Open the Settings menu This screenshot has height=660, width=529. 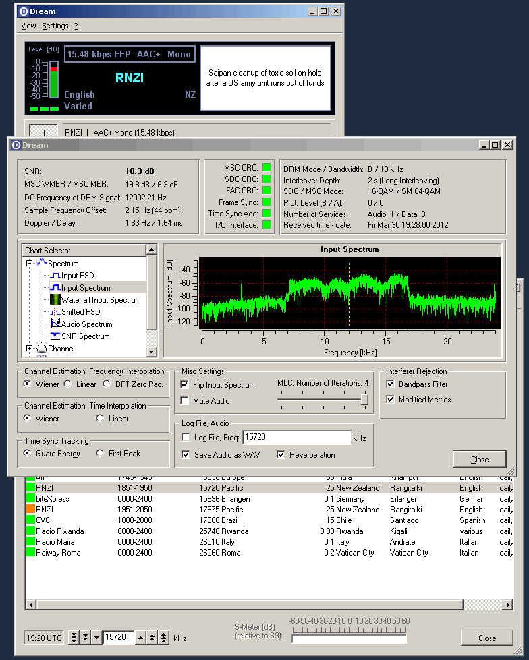coord(55,26)
